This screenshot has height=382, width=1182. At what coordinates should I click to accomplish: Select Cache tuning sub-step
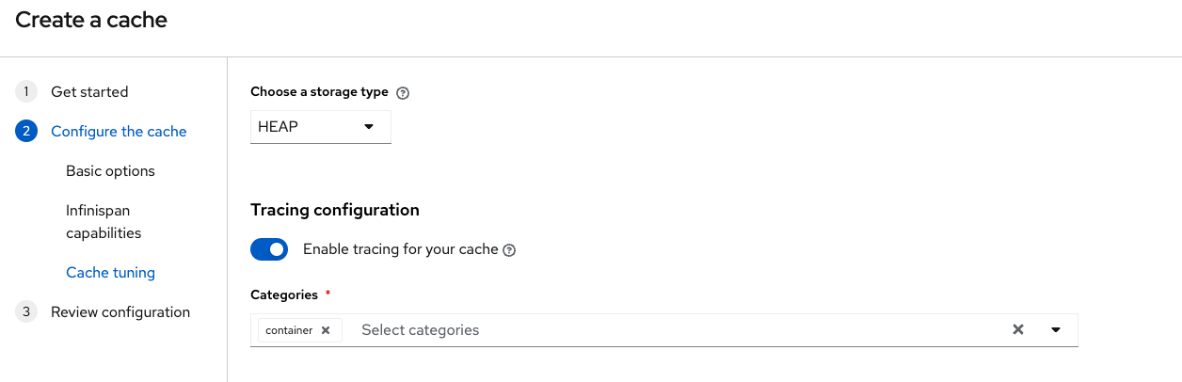click(x=110, y=273)
